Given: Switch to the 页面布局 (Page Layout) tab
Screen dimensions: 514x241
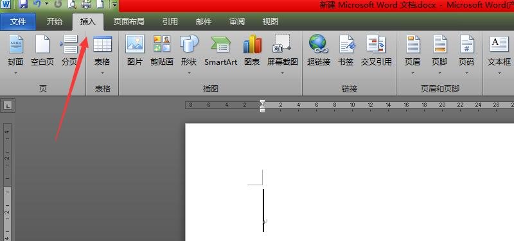Looking at the screenshot, I should click(129, 22).
